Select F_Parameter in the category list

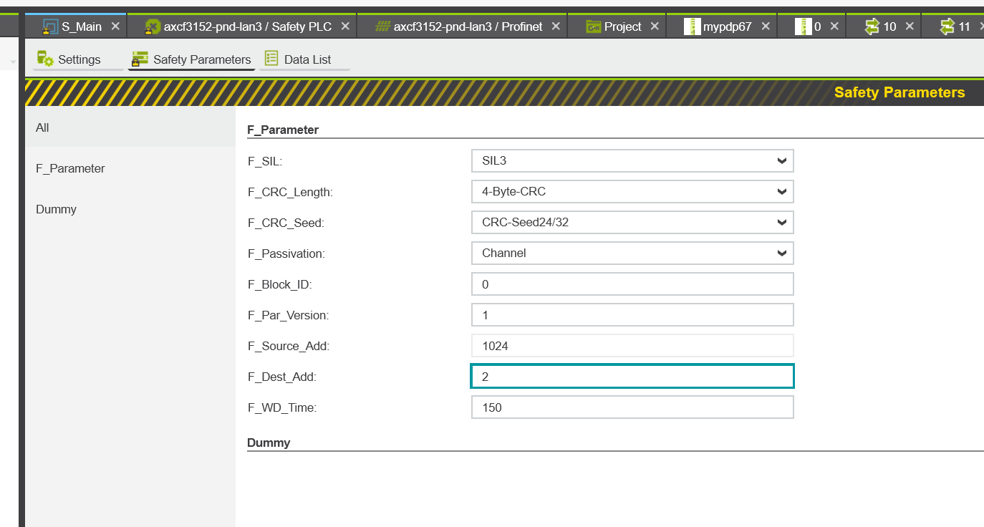tap(130, 168)
